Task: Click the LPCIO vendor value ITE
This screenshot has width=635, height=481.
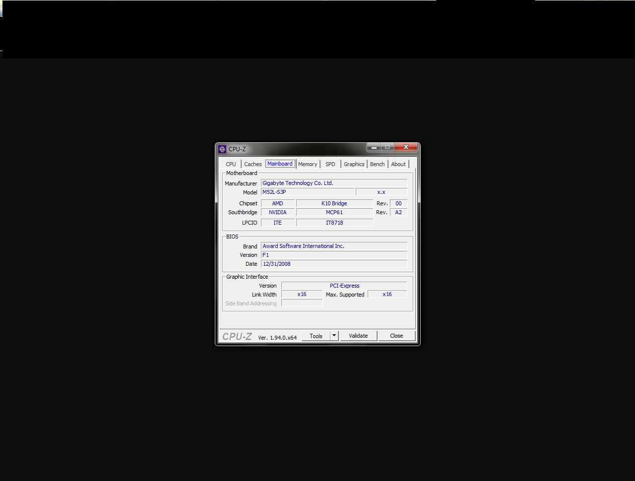Action: (278, 223)
